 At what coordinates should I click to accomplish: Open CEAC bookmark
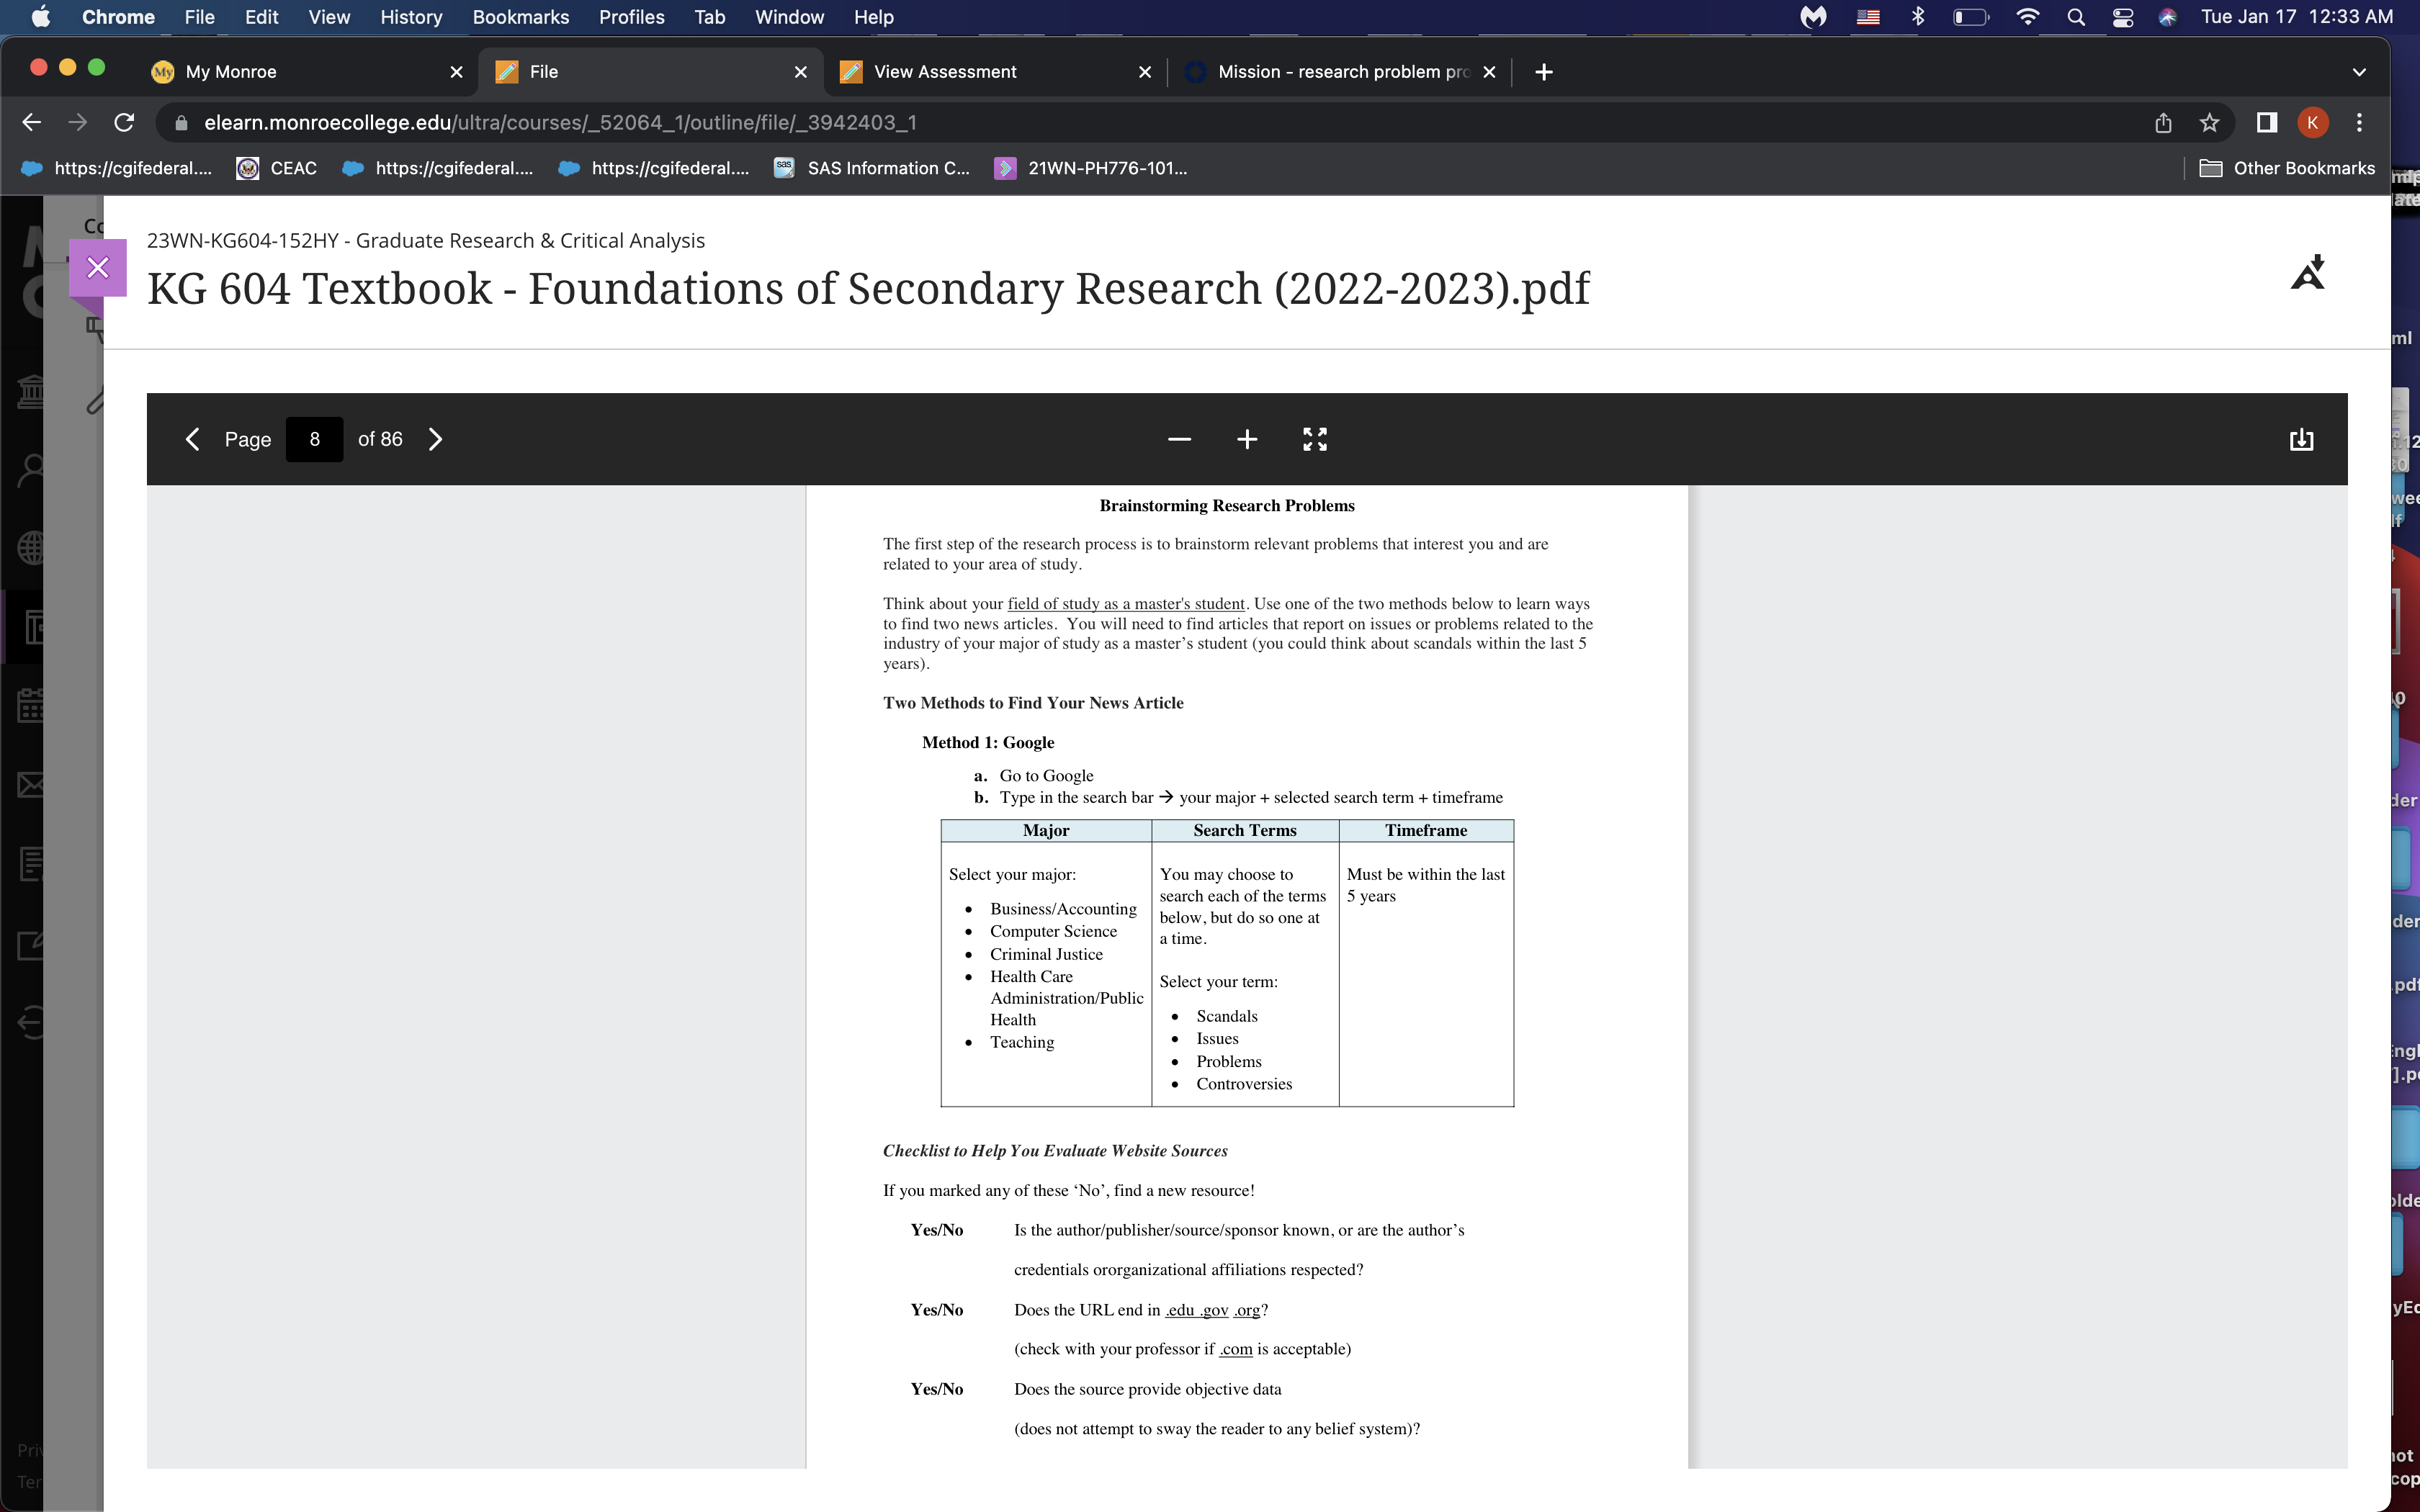click(277, 168)
